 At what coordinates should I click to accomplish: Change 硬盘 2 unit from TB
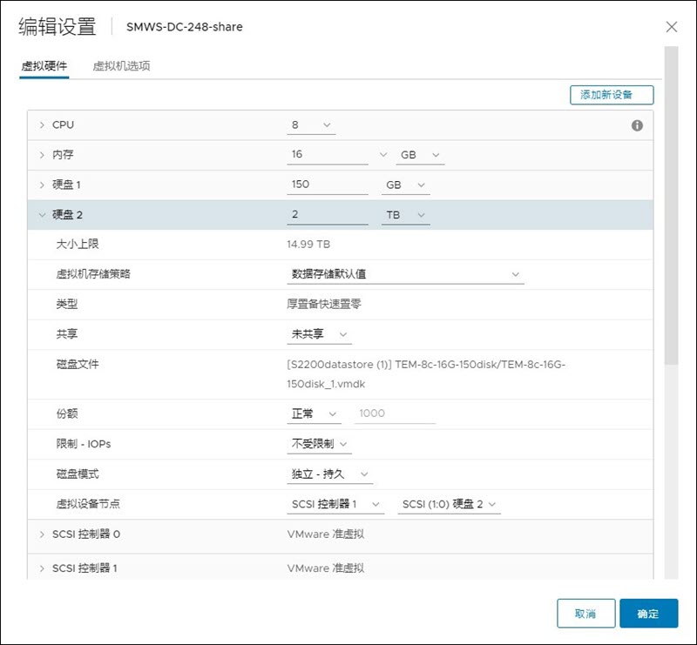click(406, 215)
